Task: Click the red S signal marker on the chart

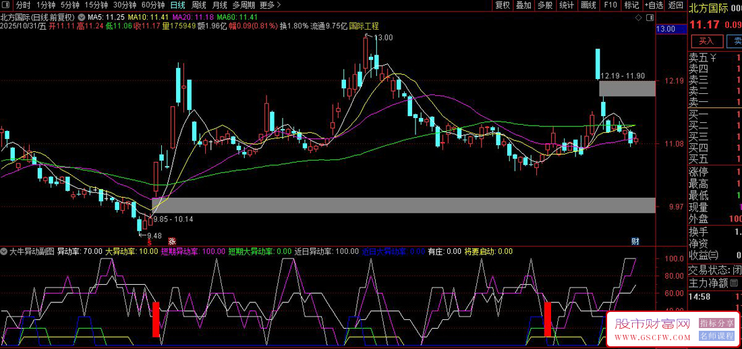Action: coord(149,241)
